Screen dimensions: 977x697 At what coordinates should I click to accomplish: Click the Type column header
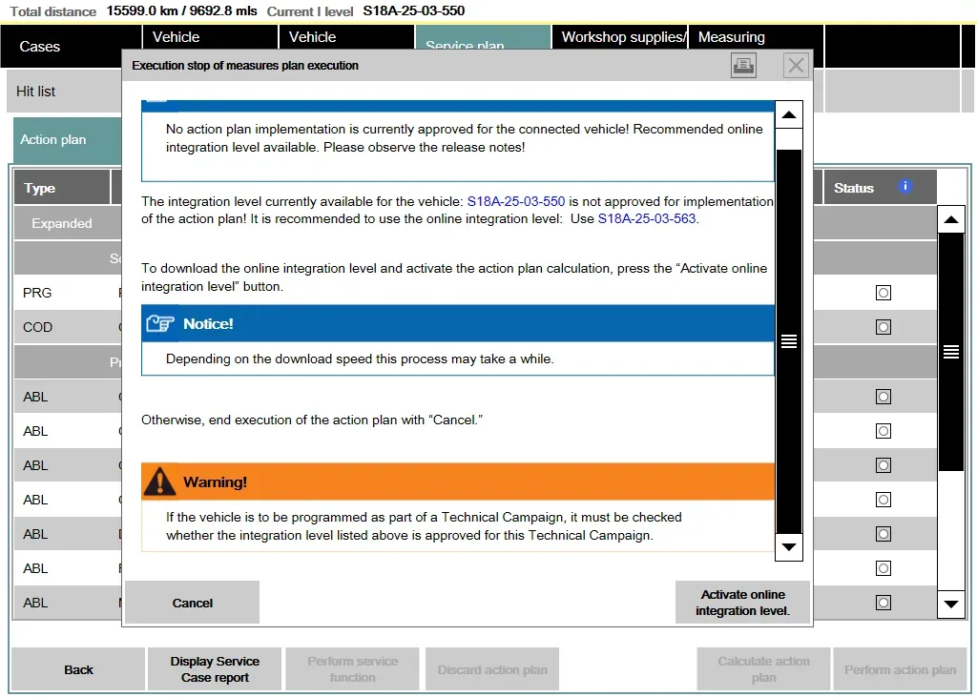click(x=62, y=188)
